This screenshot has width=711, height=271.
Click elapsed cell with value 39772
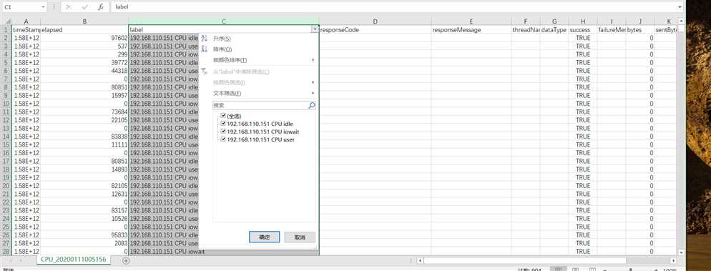tap(84, 62)
